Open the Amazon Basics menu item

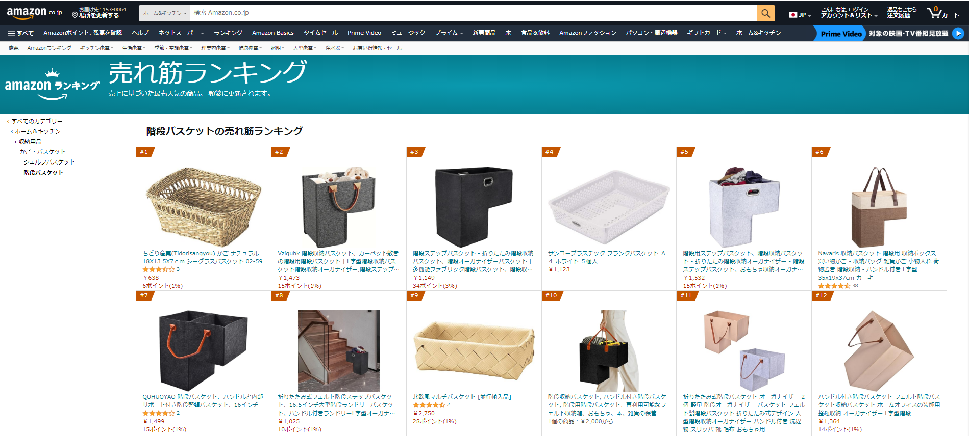click(x=273, y=33)
